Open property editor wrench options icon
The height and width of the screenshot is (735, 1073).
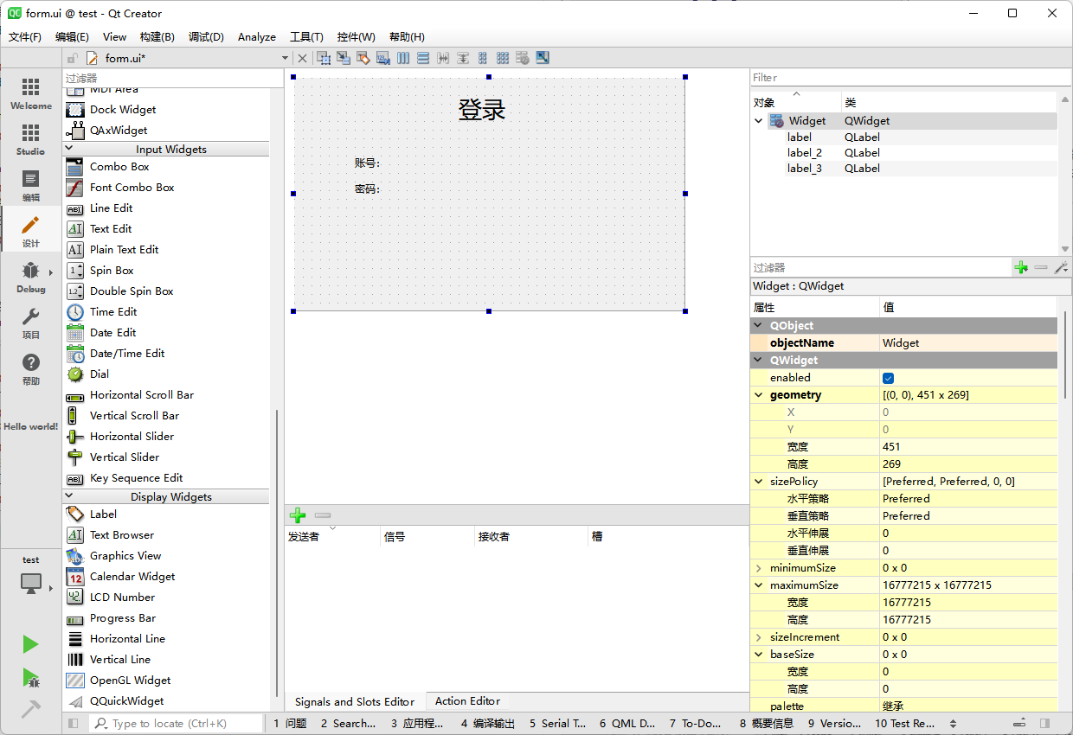pos(1061,268)
